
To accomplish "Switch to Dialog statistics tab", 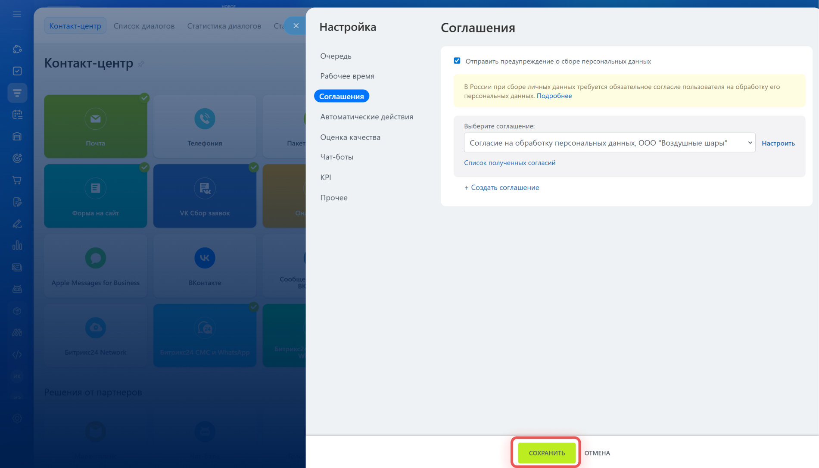I will tap(224, 26).
